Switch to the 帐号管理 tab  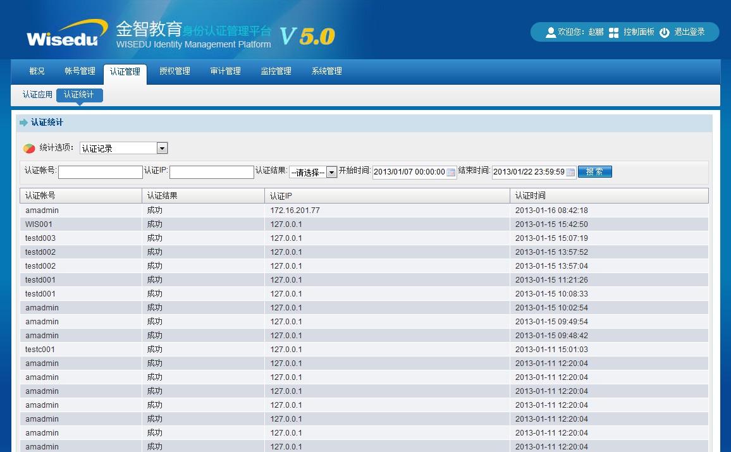80,71
